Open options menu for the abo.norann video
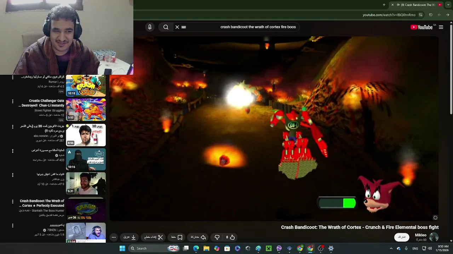Viewport: 453px width, 254px height. 13,127
